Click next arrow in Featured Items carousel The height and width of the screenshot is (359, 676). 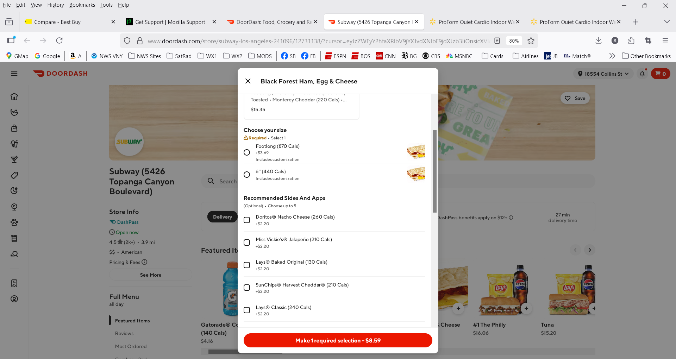coord(590,250)
